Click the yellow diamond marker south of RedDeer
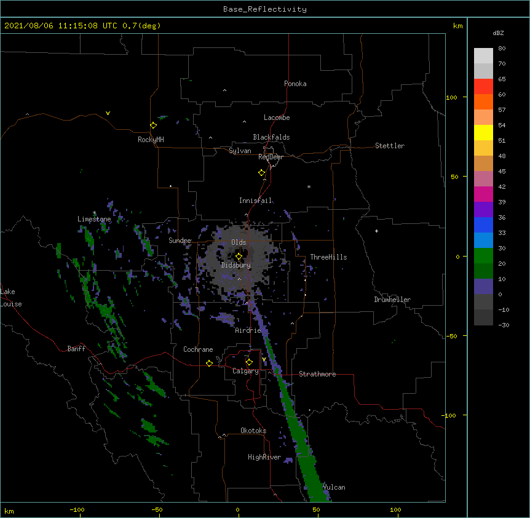The image size is (530, 518). [261, 173]
